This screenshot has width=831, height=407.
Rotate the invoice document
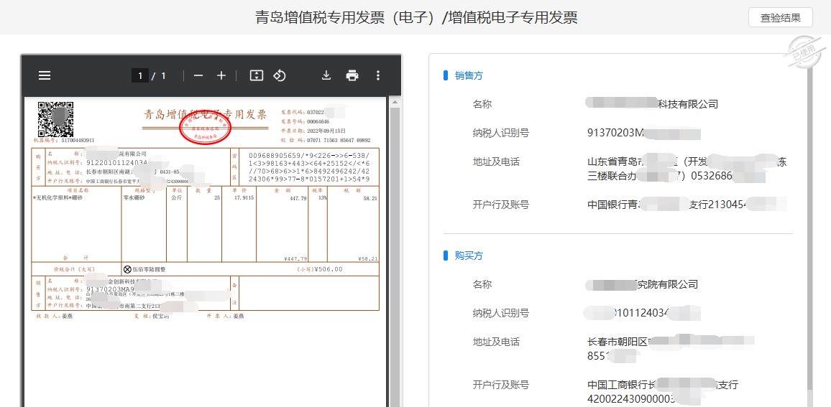coord(280,75)
